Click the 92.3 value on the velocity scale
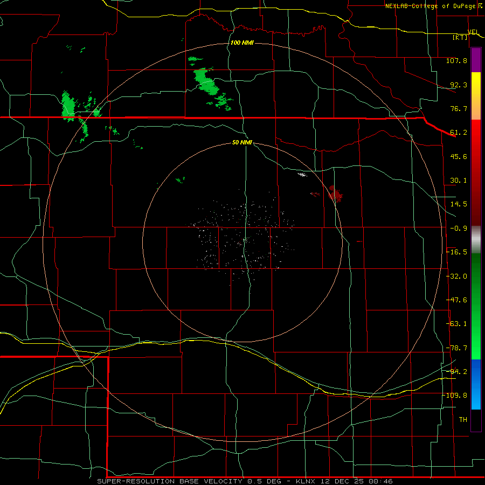 pos(459,85)
